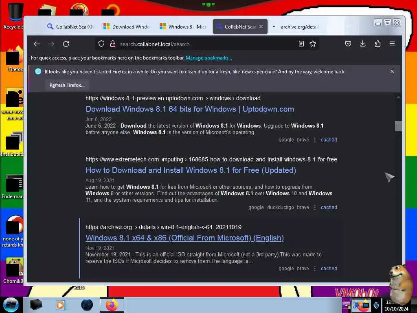Open the Firefox downloads panel
417x313 pixels.
(x=362, y=44)
